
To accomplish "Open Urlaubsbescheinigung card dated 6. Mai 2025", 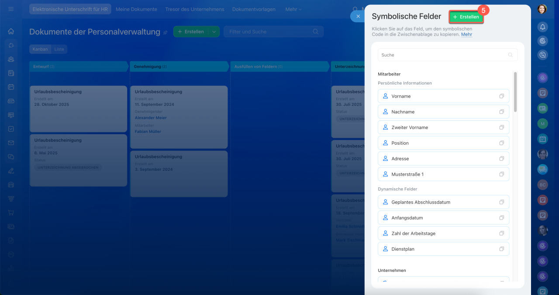I will (x=78, y=160).
